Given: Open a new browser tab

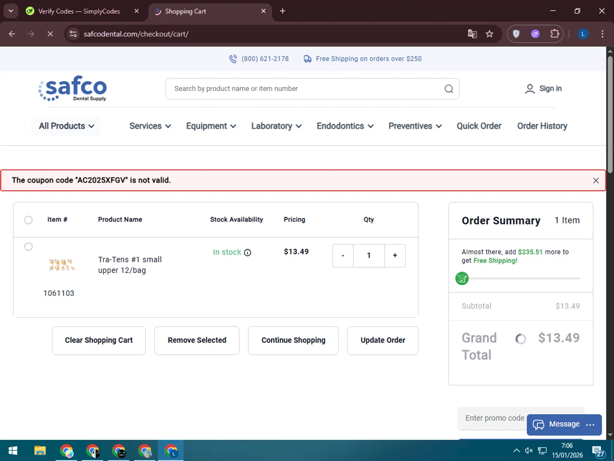Looking at the screenshot, I should [282, 11].
